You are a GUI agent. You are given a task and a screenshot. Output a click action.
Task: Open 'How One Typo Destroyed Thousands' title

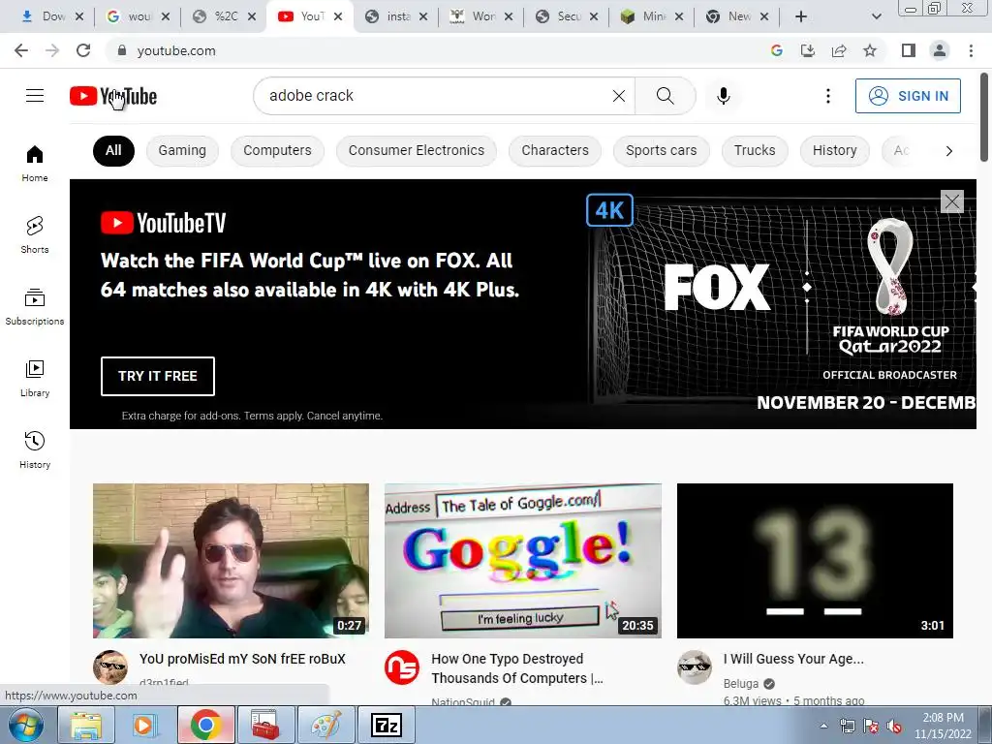517,668
